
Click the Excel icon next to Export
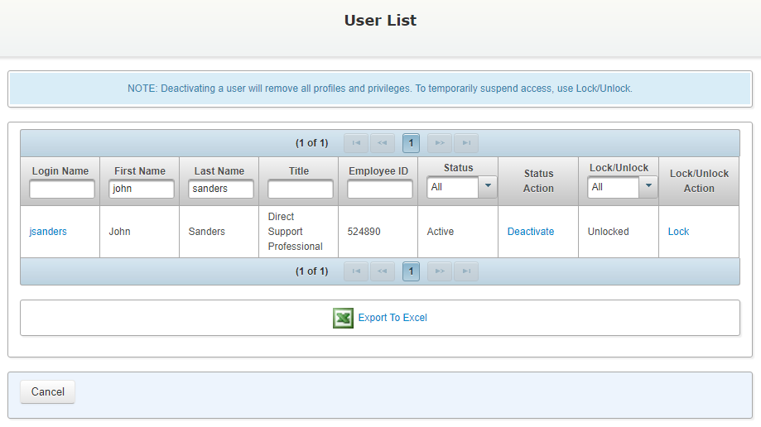[x=343, y=319]
